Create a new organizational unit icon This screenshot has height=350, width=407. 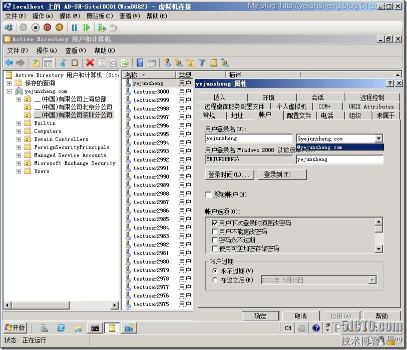point(190,62)
